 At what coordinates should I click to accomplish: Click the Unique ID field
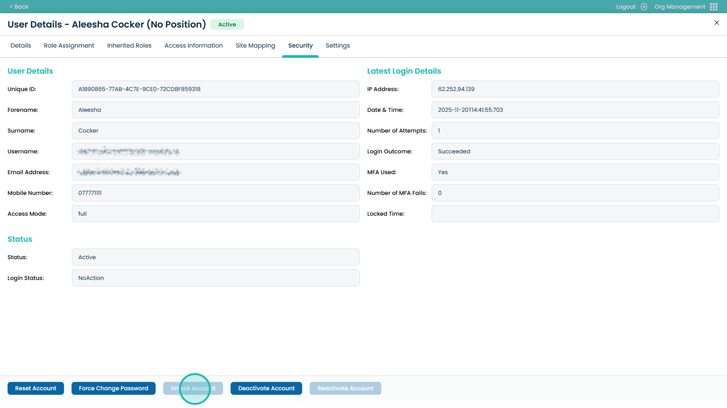(x=215, y=89)
